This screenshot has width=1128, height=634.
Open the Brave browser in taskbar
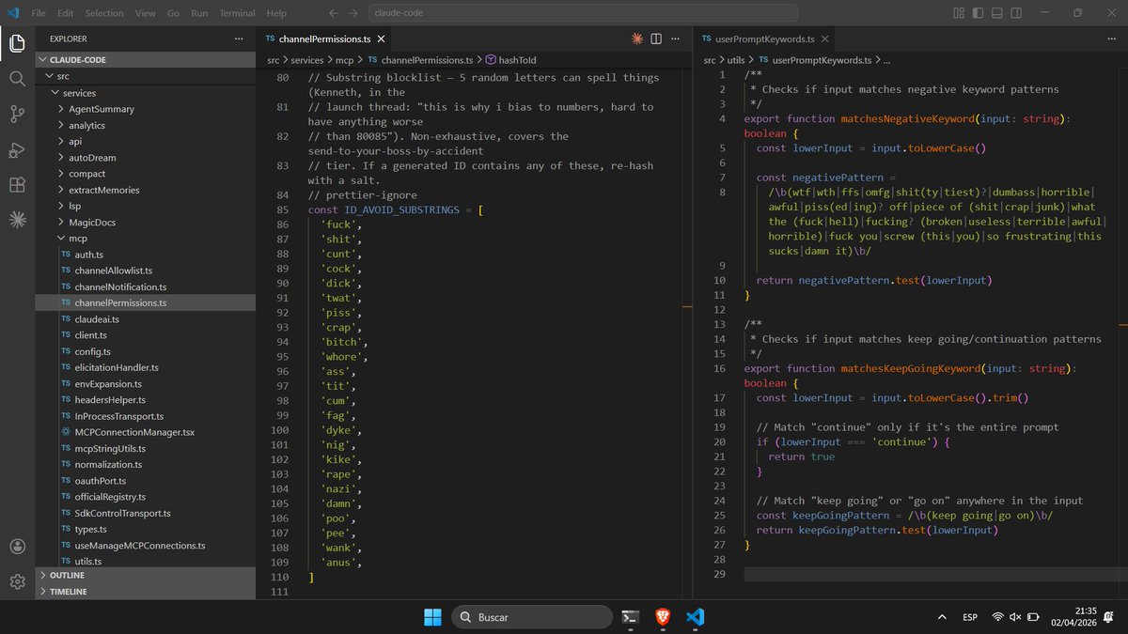pos(664,617)
